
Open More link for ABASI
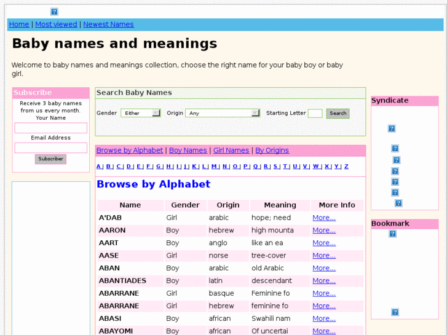coord(324,318)
